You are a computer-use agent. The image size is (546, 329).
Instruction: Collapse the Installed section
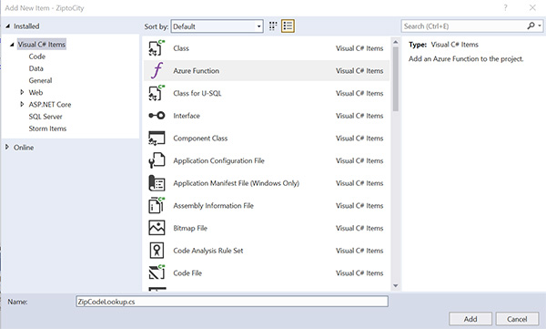(x=7, y=26)
